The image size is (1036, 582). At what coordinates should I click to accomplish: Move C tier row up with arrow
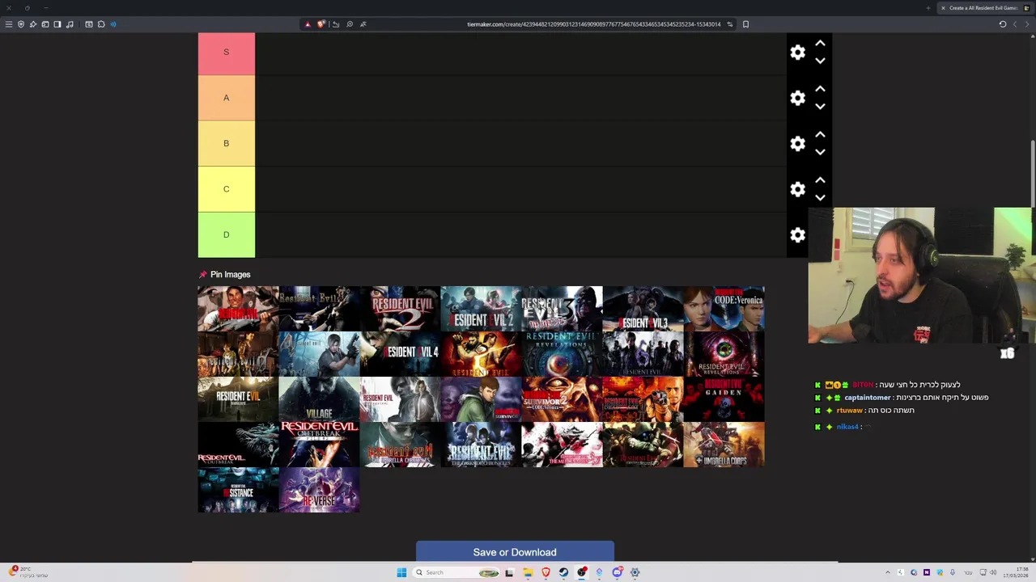tap(820, 180)
